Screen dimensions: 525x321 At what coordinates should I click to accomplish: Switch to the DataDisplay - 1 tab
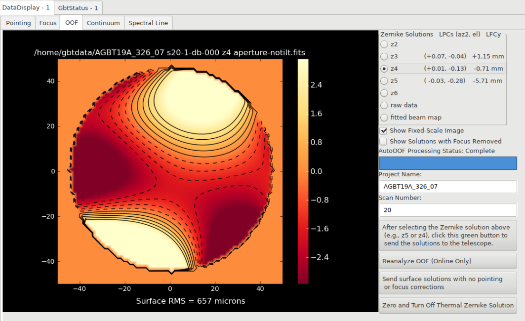pos(26,7)
